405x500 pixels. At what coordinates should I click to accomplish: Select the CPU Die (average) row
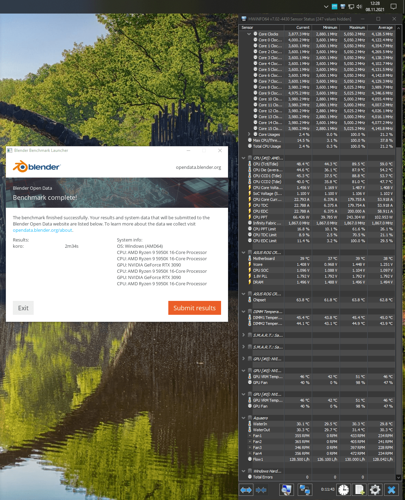[317, 170]
